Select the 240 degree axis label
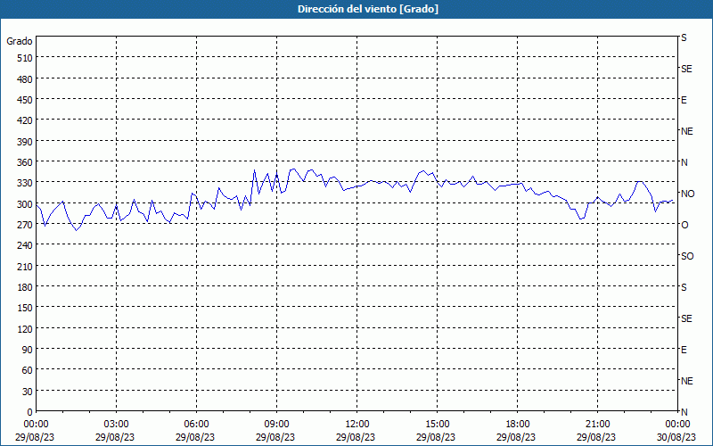 [26, 246]
